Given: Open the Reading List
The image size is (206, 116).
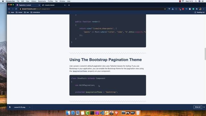Looking at the screenshot, I should point(200,12).
